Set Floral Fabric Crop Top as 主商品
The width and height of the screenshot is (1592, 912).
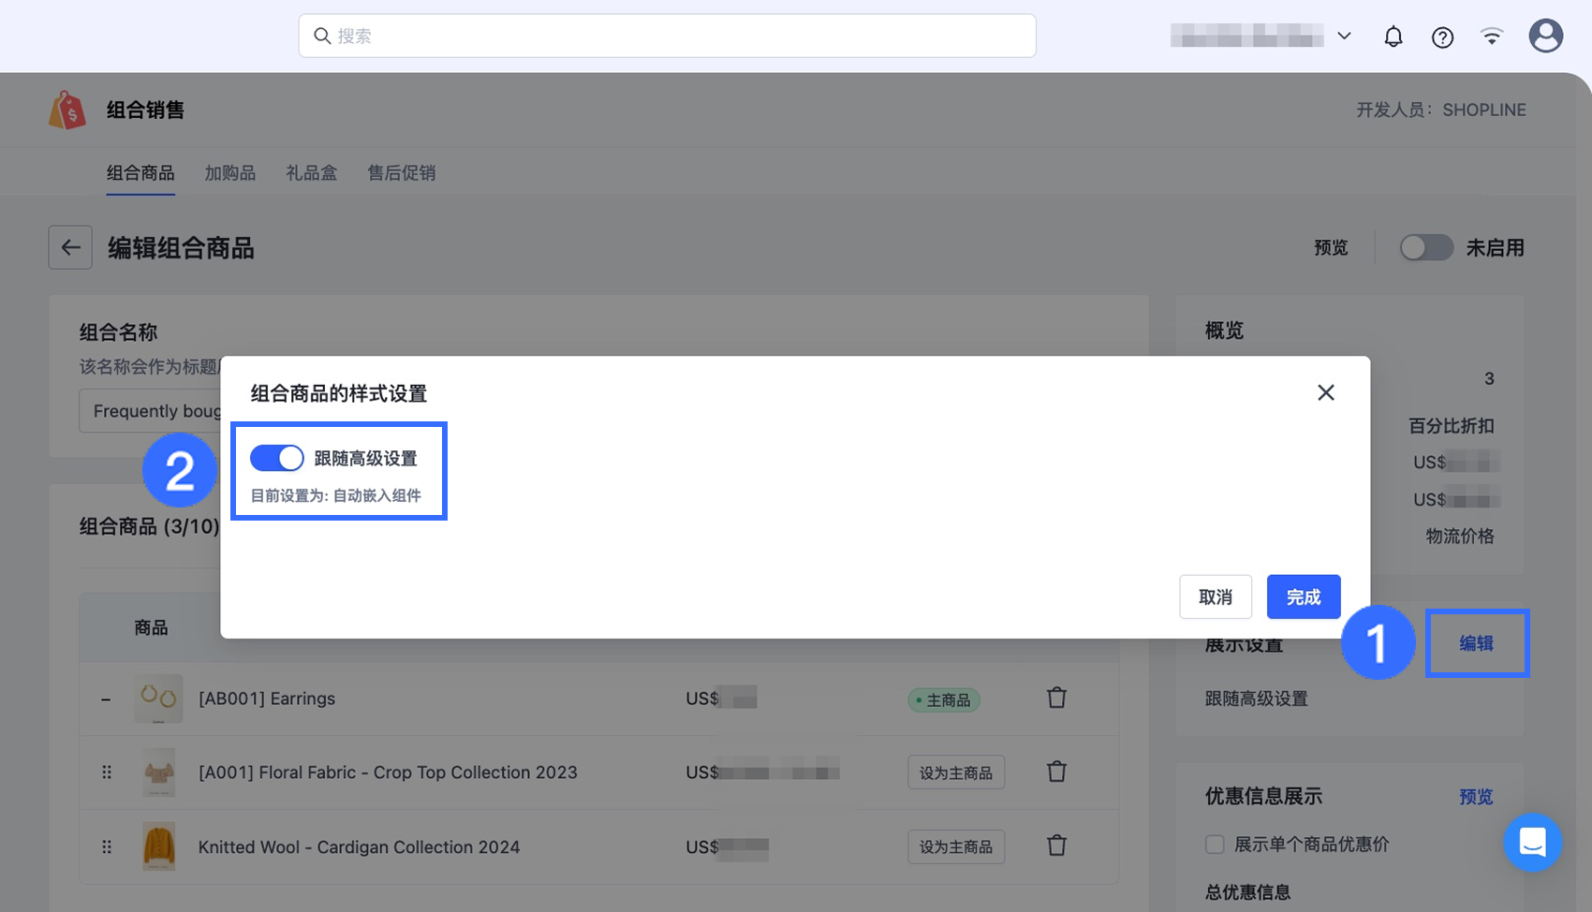(x=956, y=772)
